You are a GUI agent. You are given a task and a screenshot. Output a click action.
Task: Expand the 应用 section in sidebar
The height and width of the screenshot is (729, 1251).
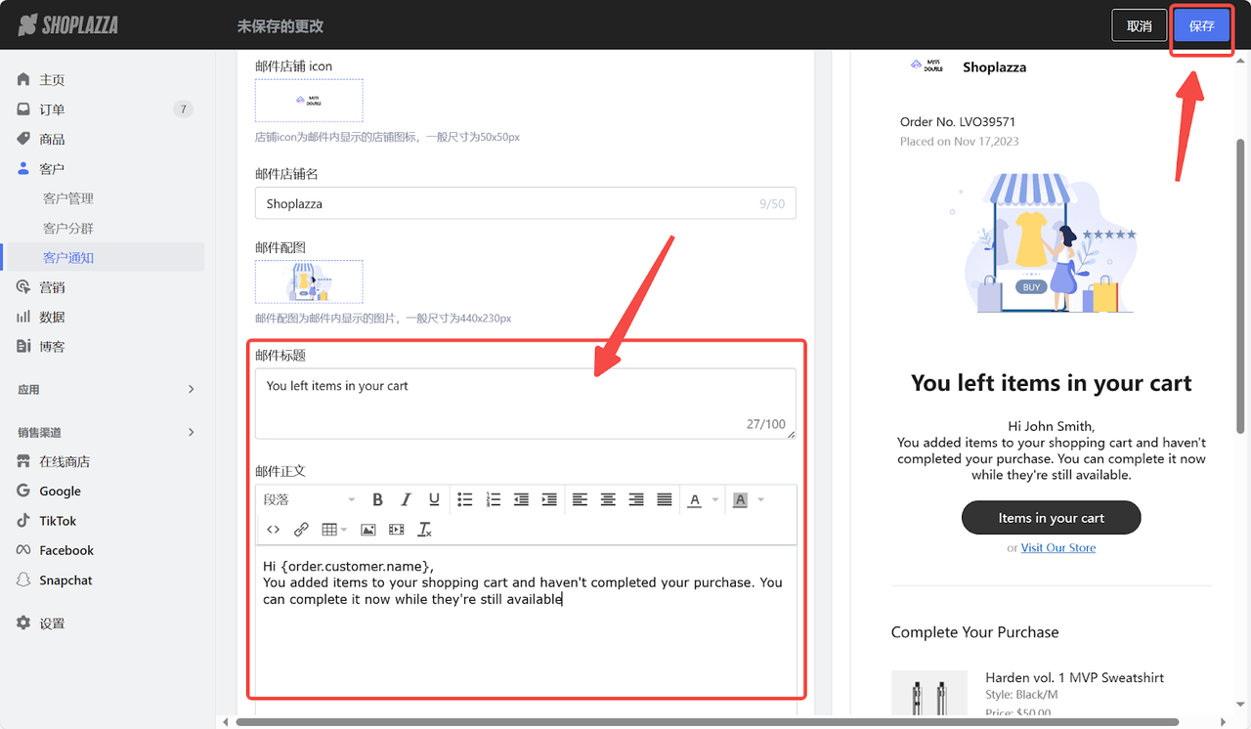[191, 390]
